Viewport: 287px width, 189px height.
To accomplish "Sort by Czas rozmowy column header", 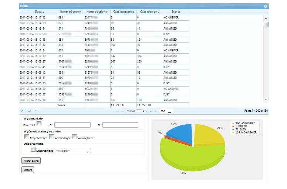I will pyautogui.click(x=150, y=12).
